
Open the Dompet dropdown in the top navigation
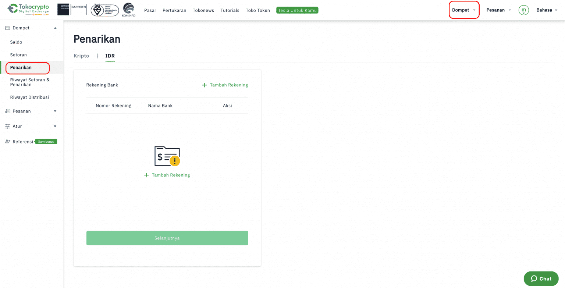pyautogui.click(x=464, y=10)
